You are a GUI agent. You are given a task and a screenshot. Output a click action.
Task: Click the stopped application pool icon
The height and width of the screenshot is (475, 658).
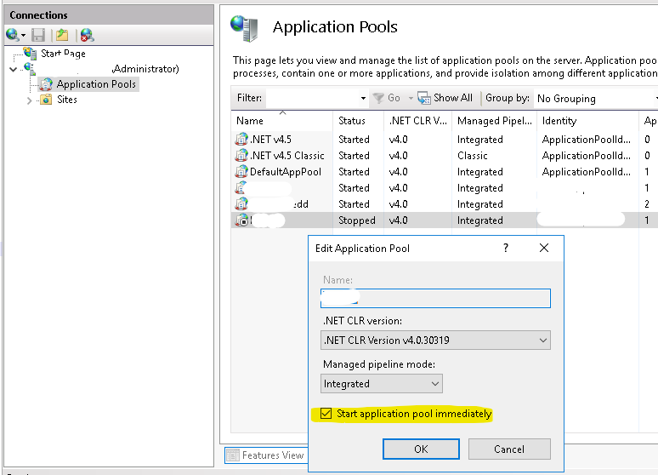tap(241, 220)
